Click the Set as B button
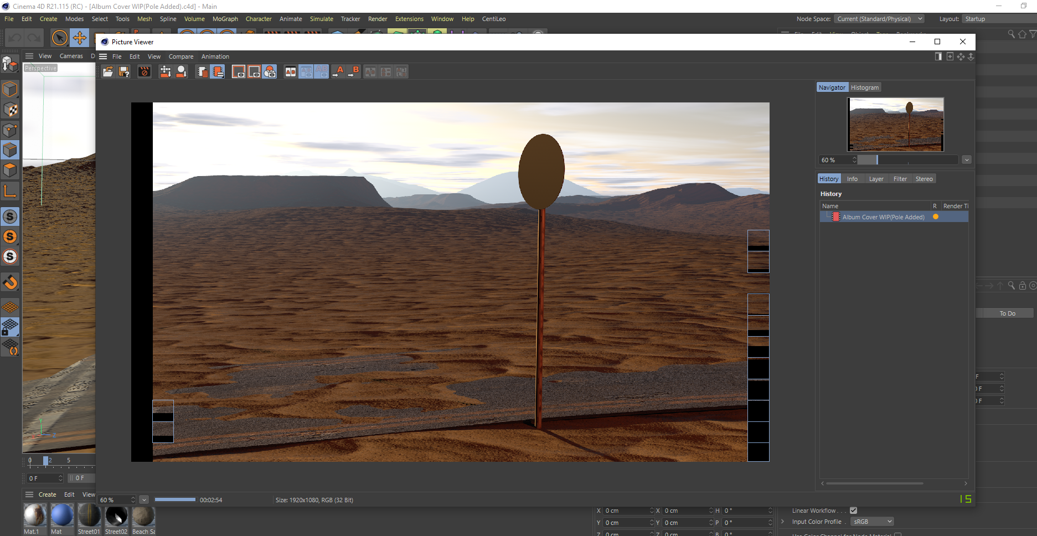This screenshot has width=1037, height=536. click(x=354, y=72)
